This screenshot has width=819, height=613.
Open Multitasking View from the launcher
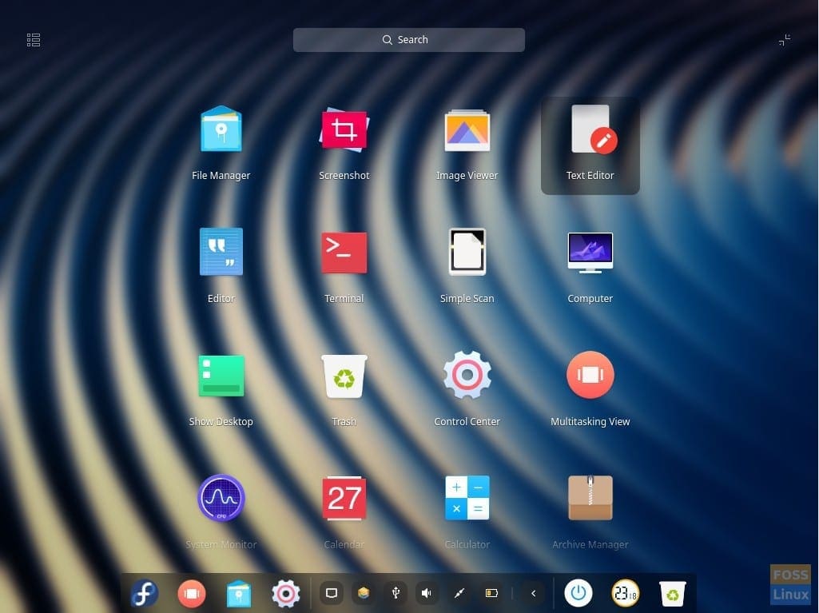point(590,376)
